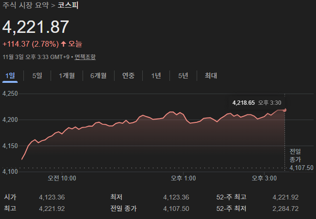
Task: Click the 4,100 y-axis label
Action: 10,172
